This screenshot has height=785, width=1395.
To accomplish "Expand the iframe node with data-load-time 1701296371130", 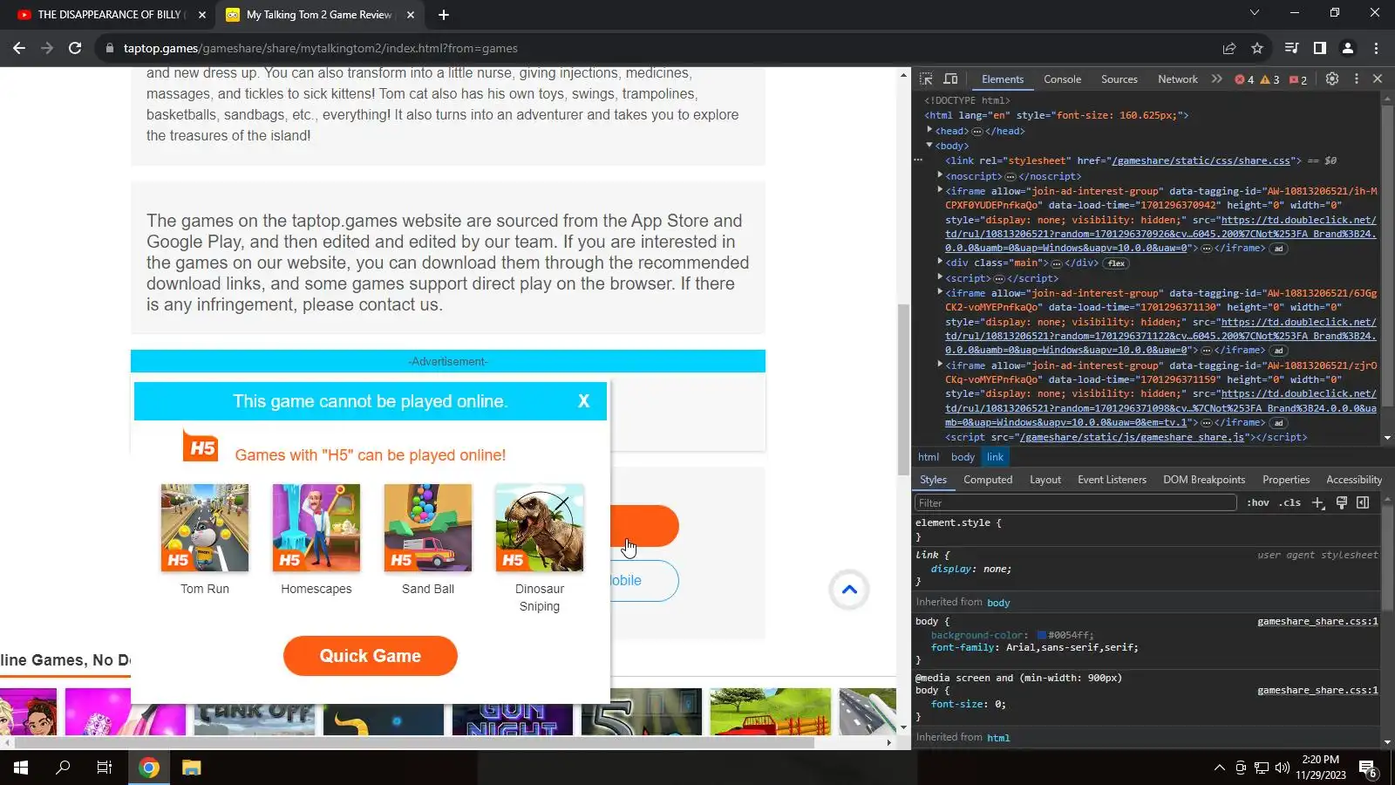I will coord(940,292).
